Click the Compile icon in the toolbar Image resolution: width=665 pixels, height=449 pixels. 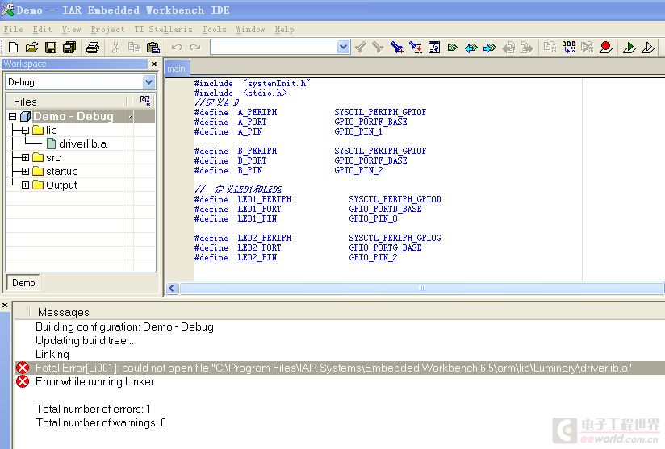(550, 47)
